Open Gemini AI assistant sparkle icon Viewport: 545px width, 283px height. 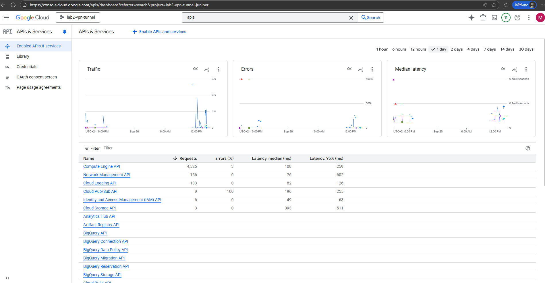coord(471,18)
